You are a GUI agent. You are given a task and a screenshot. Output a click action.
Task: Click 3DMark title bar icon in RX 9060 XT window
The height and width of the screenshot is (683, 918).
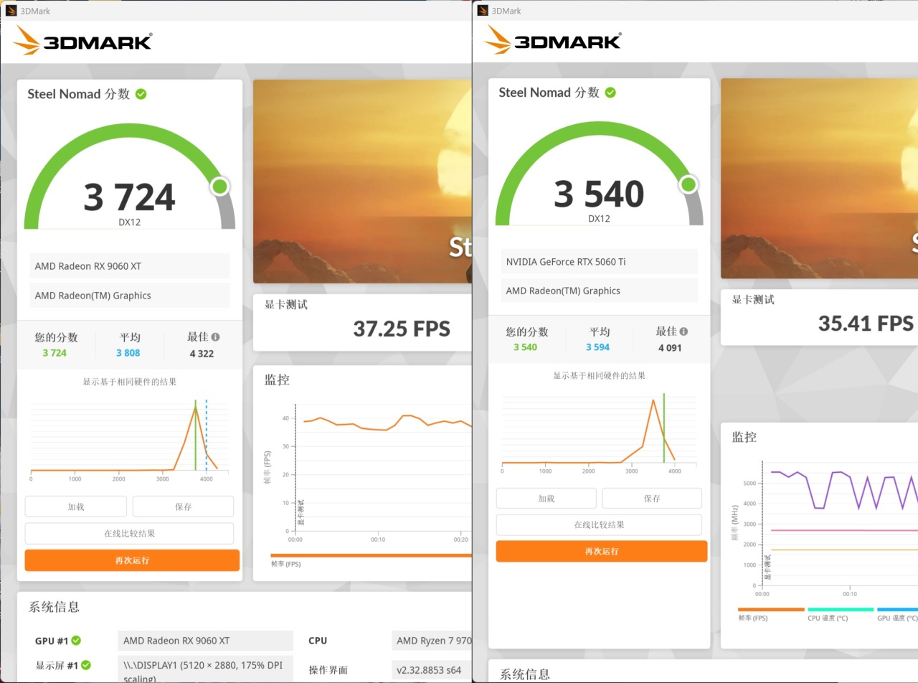pos(11,11)
